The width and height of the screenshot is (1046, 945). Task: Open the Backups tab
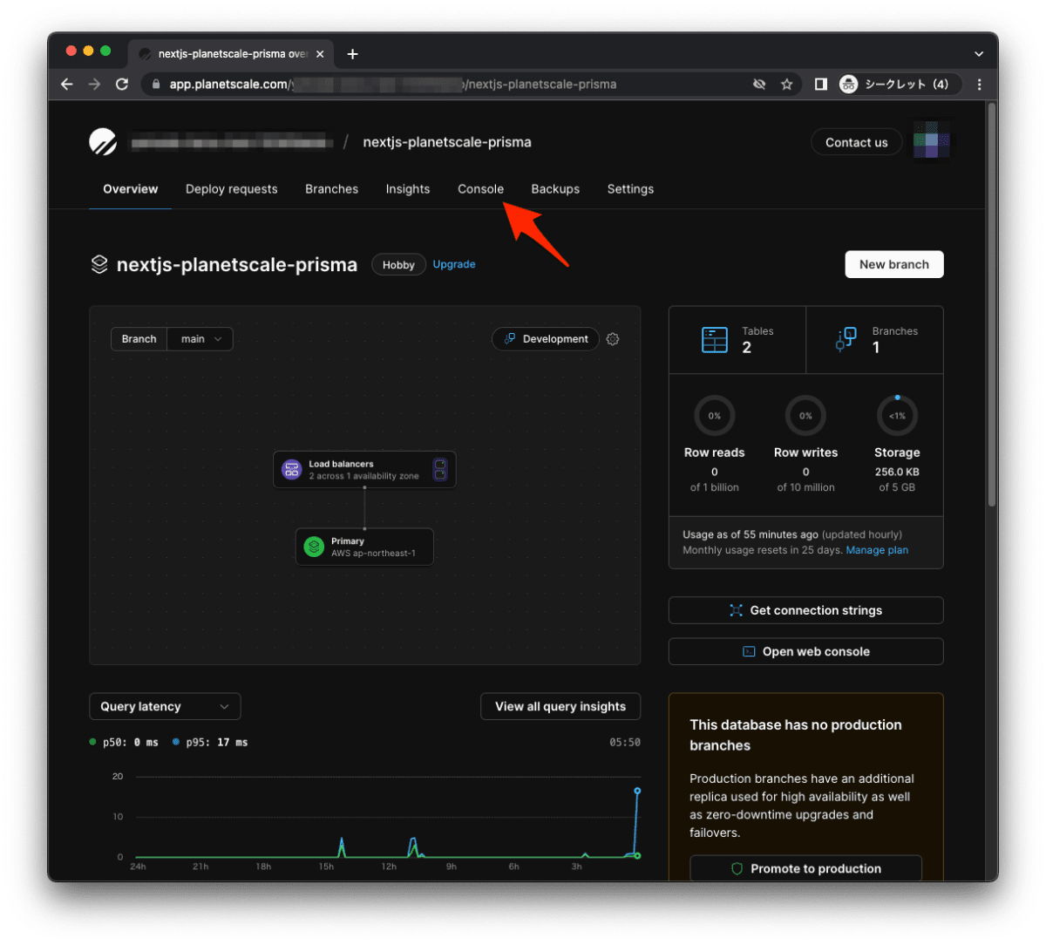[x=555, y=189]
